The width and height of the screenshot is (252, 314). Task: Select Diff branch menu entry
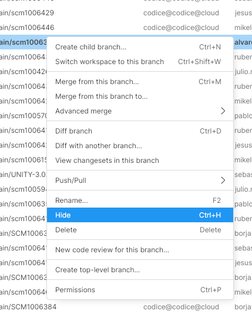point(140,131)
